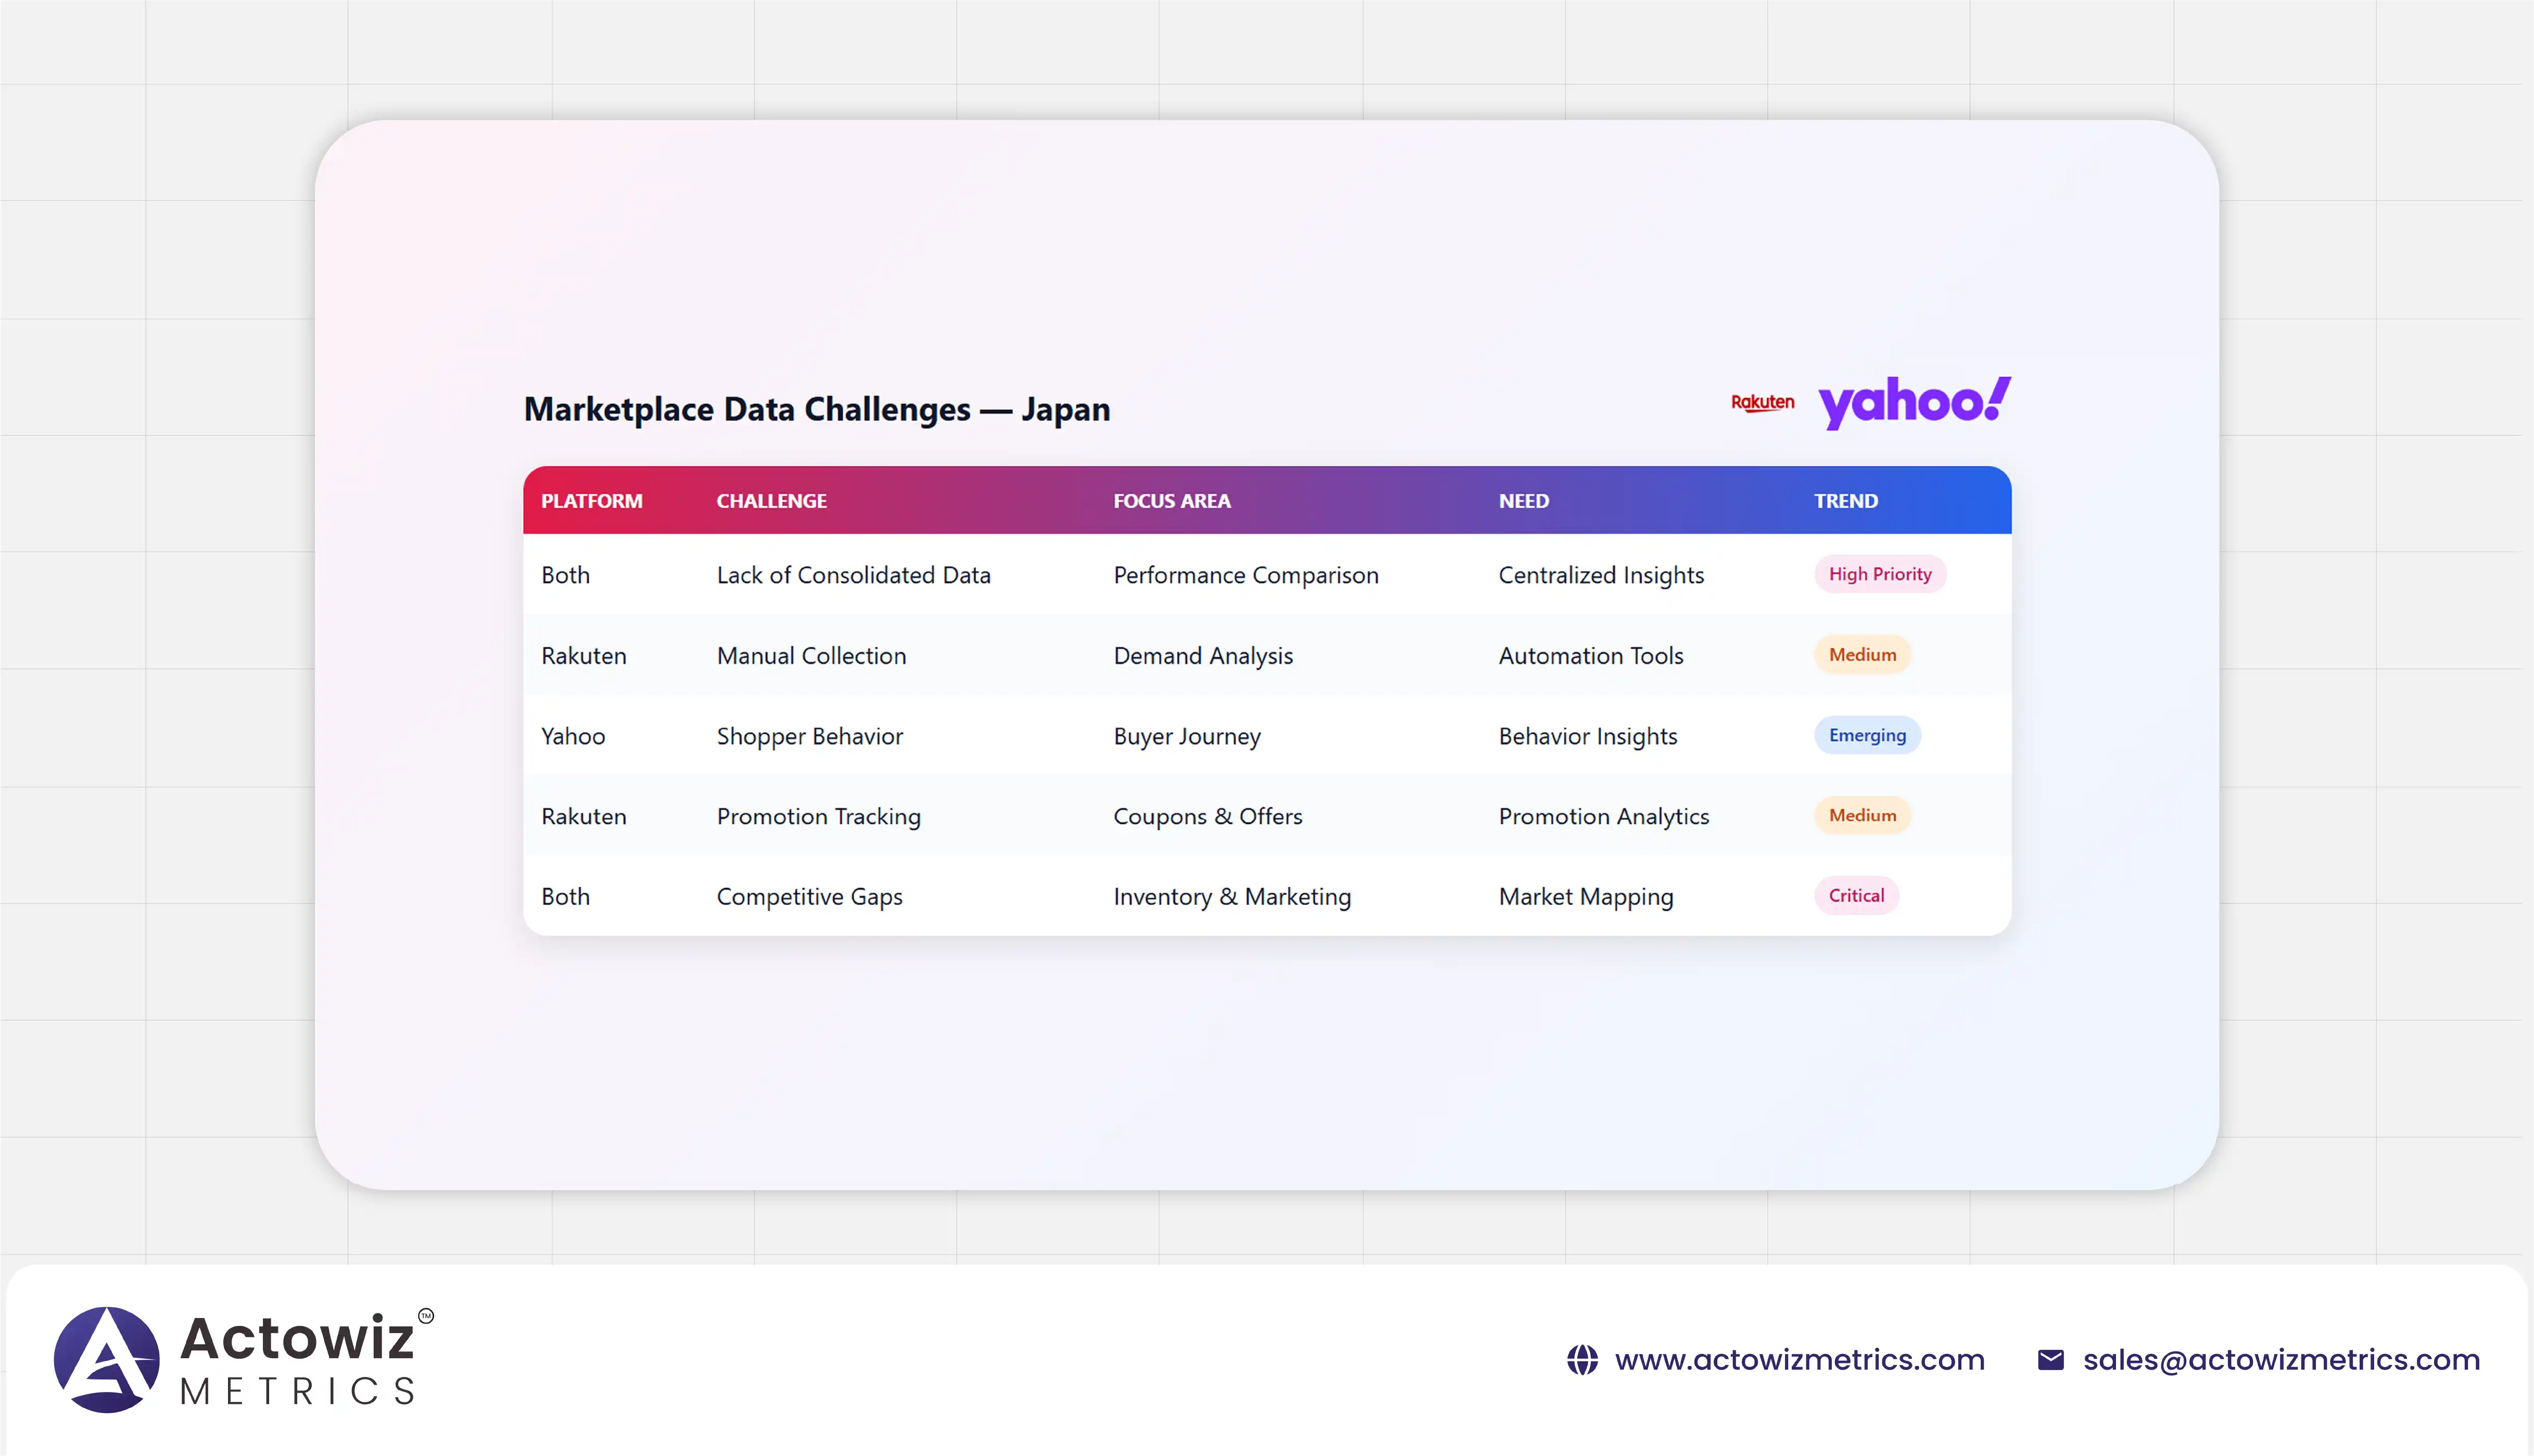Image resolution: width=2534 pixels, height=1456 pixels.
Task: Click the Lack of Consolidated Data cell
Action: click(x=853, y=575)
